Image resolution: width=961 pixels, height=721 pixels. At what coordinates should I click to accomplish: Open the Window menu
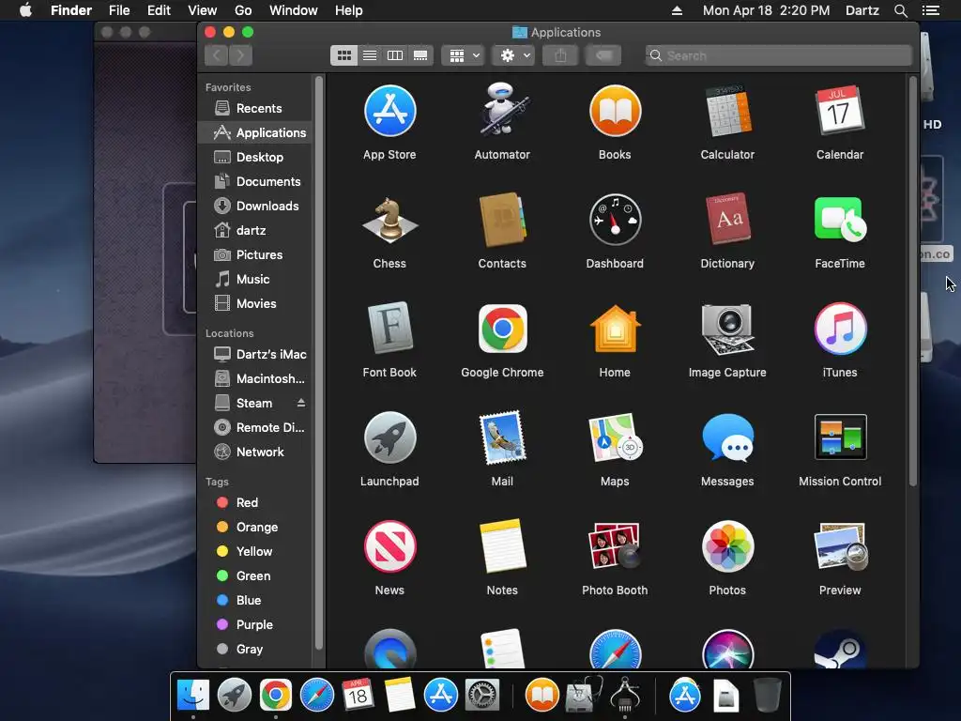pyautogui.click(x=294, y=10)
